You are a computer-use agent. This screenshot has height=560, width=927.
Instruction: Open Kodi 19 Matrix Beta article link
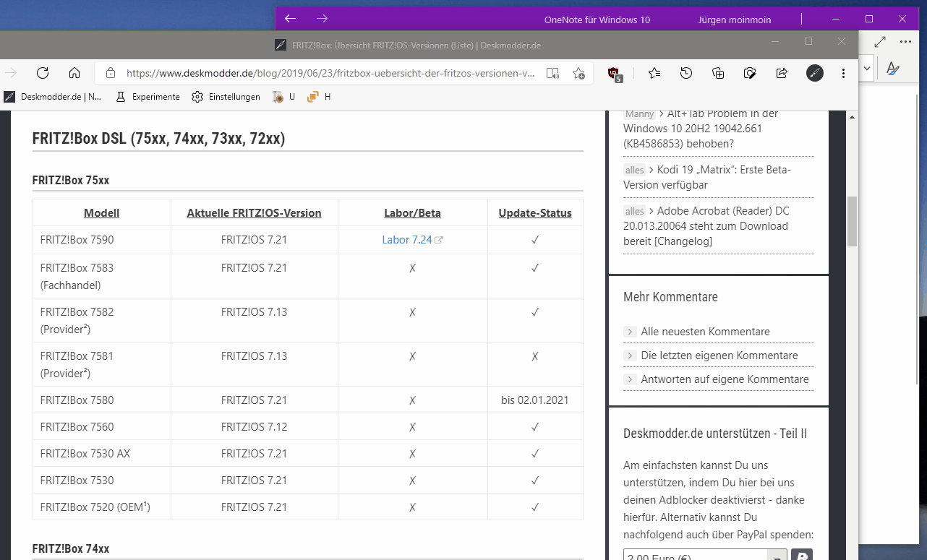click(707, 177)
